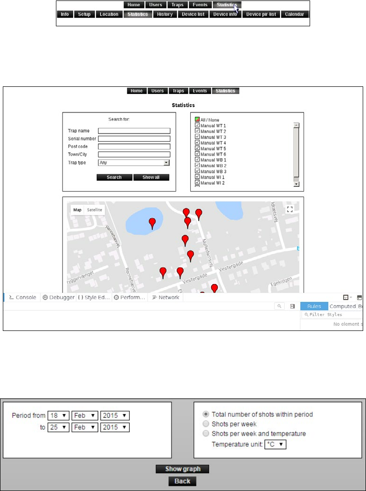366x491 pixels.
Task: Uncheck Manual WT 4 in the list
Action: 197,143
